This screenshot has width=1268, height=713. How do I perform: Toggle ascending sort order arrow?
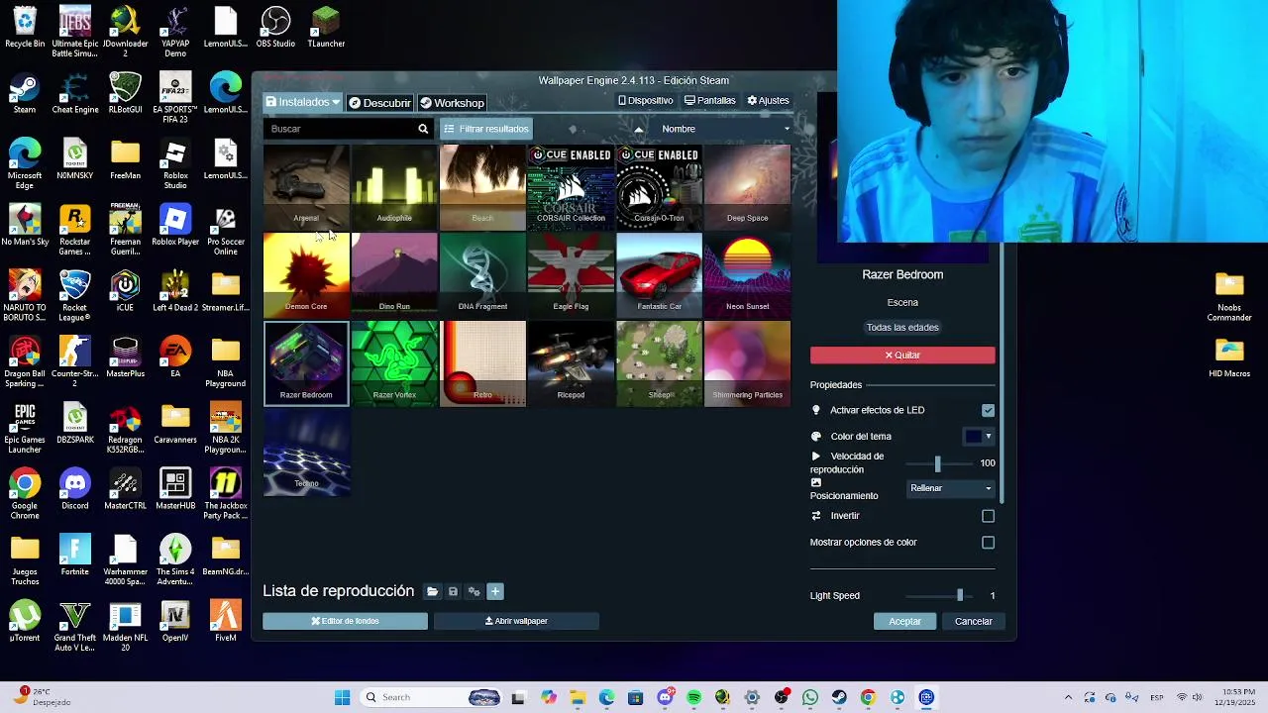(638, 129)
